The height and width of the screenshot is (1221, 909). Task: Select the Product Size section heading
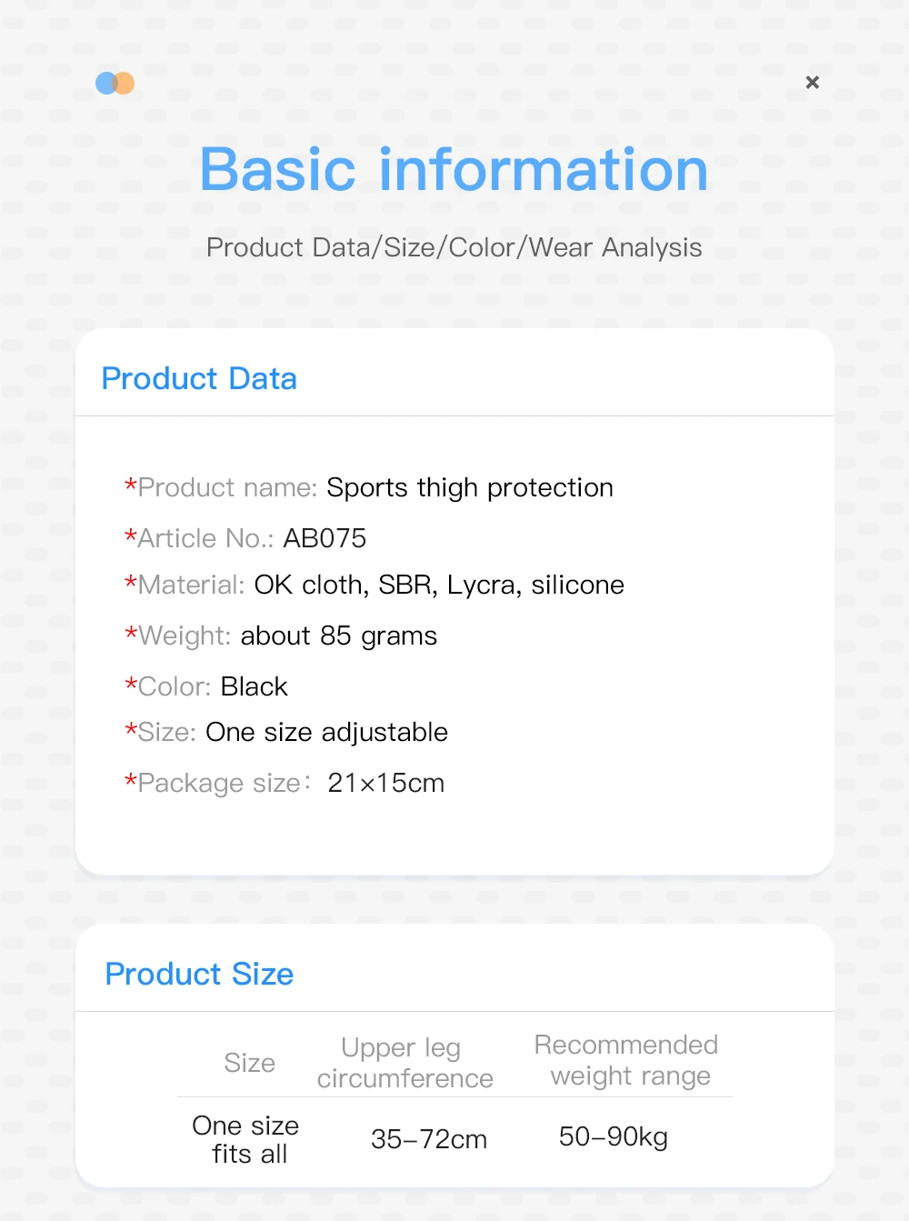[199, 974]
